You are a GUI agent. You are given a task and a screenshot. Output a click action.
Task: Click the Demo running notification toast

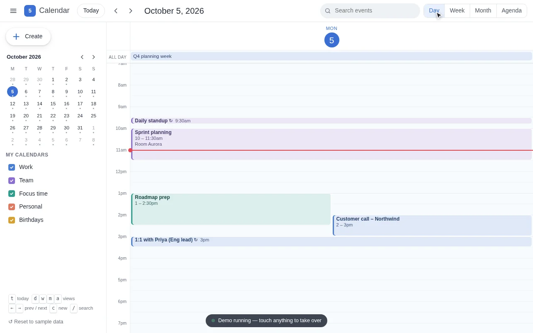(x=266, y=321)
